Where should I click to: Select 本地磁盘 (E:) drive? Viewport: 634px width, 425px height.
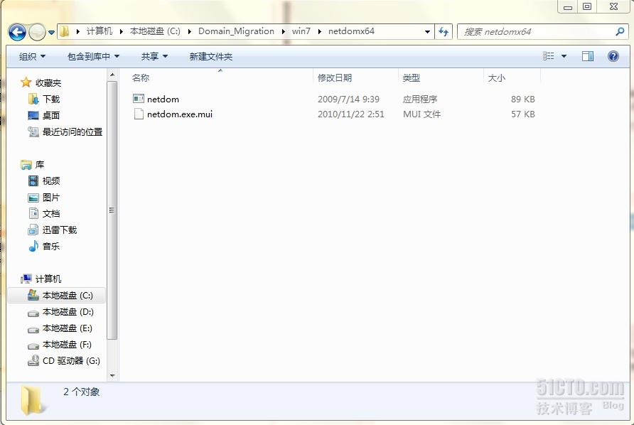click(67, 328)
